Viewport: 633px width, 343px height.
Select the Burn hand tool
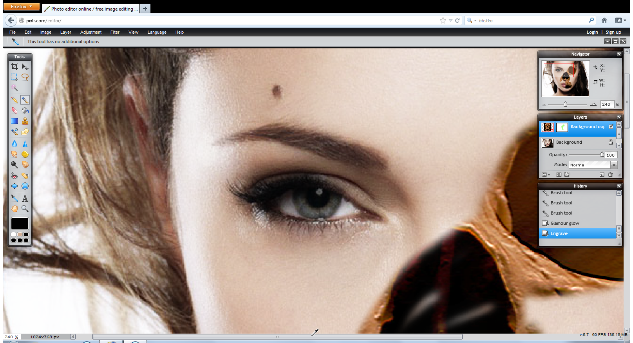pos(25,165)
